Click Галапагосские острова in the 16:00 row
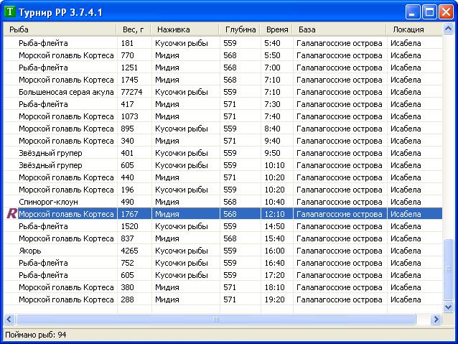This screenshot has height=344, width=458. tap(340, 251)
